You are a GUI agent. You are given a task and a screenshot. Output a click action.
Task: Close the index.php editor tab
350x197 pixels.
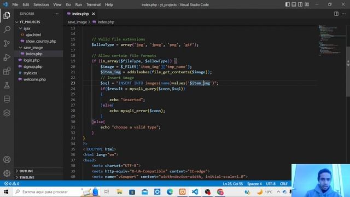pos(94,14)
